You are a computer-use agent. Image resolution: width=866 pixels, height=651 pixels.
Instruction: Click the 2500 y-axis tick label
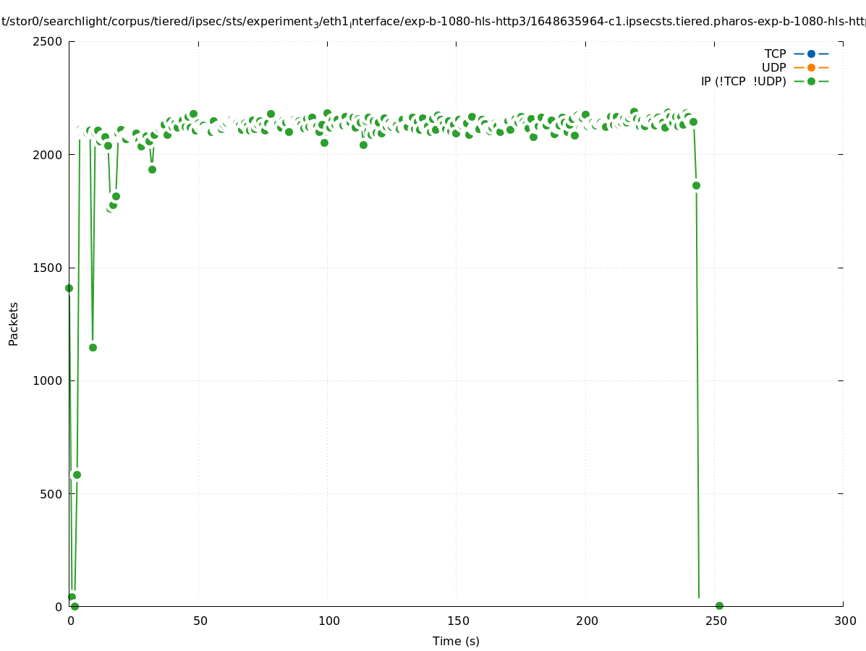[48, 41]
